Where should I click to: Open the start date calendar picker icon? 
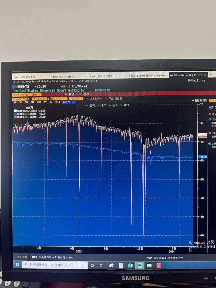coord(28,99)
